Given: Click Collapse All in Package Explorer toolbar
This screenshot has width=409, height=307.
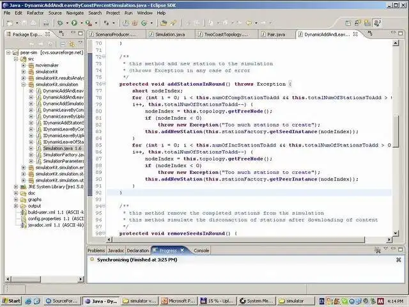Looking at the screenshot, I should [63, 44].
